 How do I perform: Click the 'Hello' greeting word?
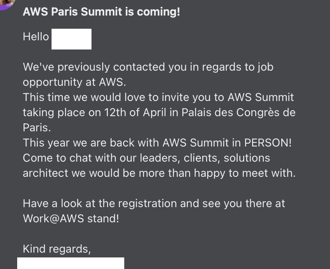point(36,37)
